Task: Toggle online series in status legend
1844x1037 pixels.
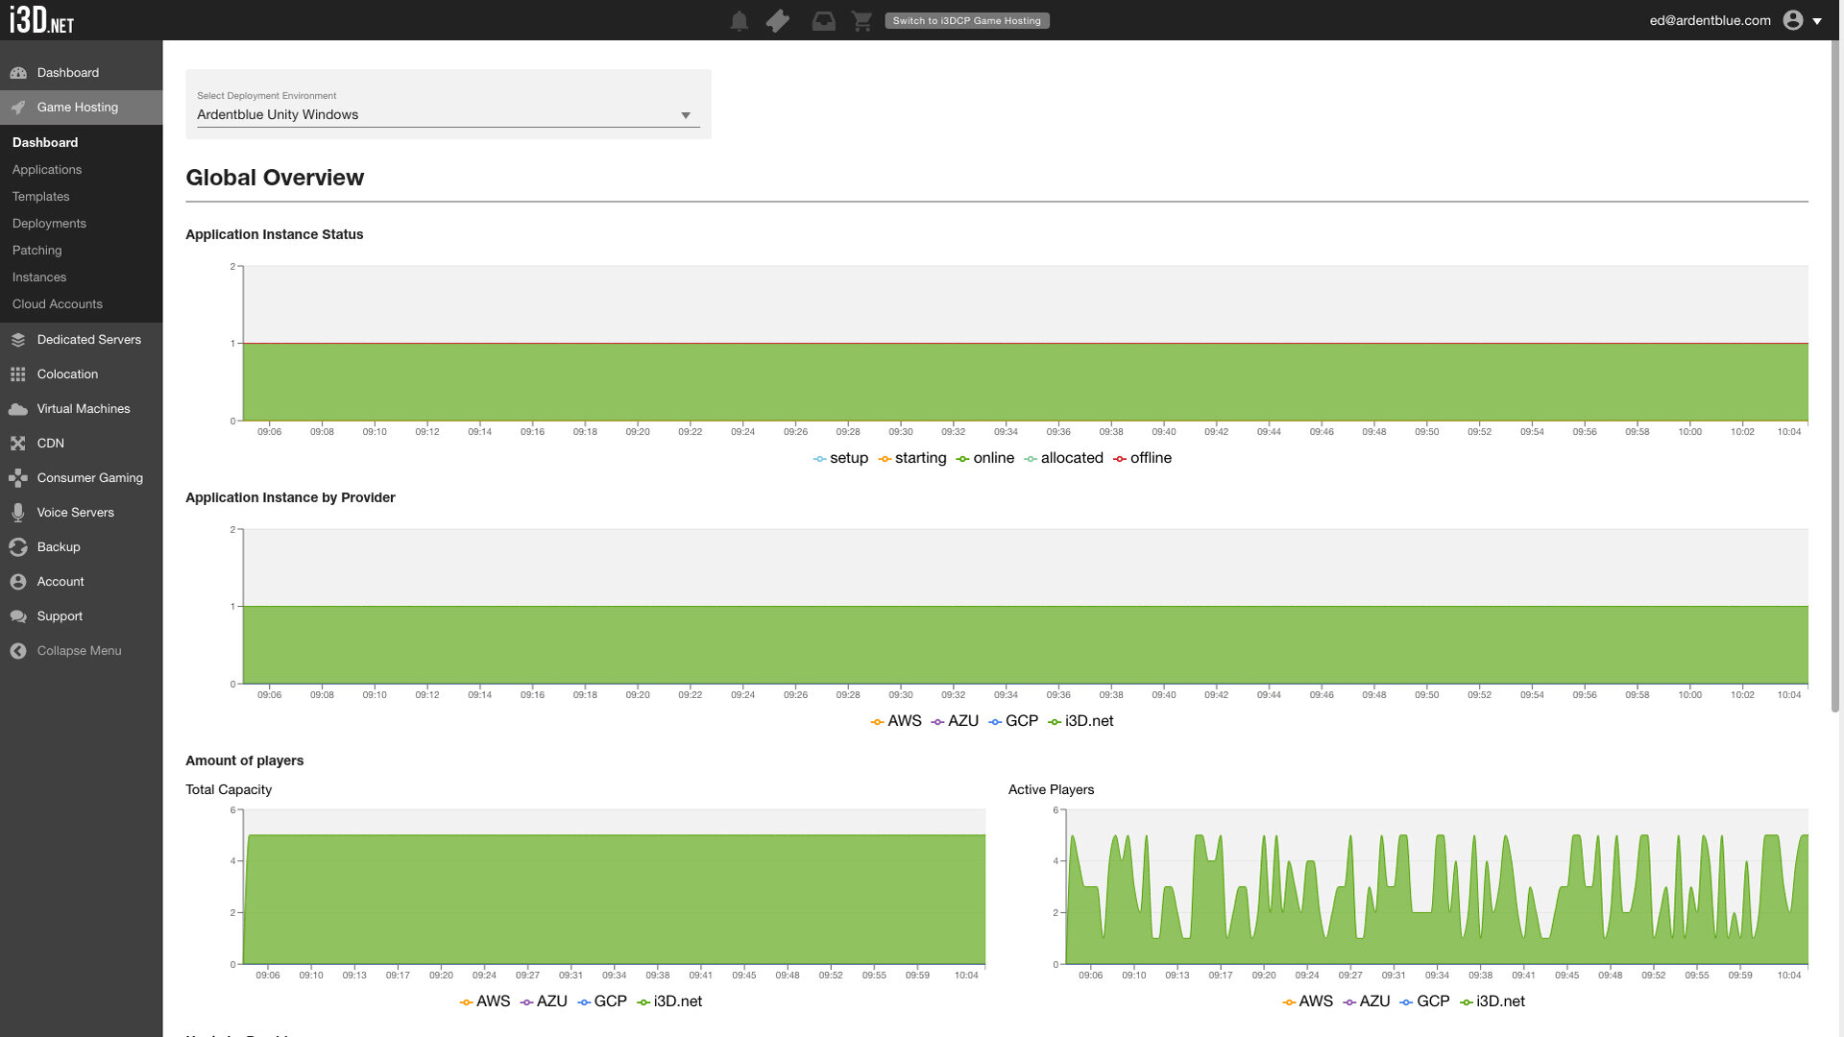Action: (x=984, y=458)
